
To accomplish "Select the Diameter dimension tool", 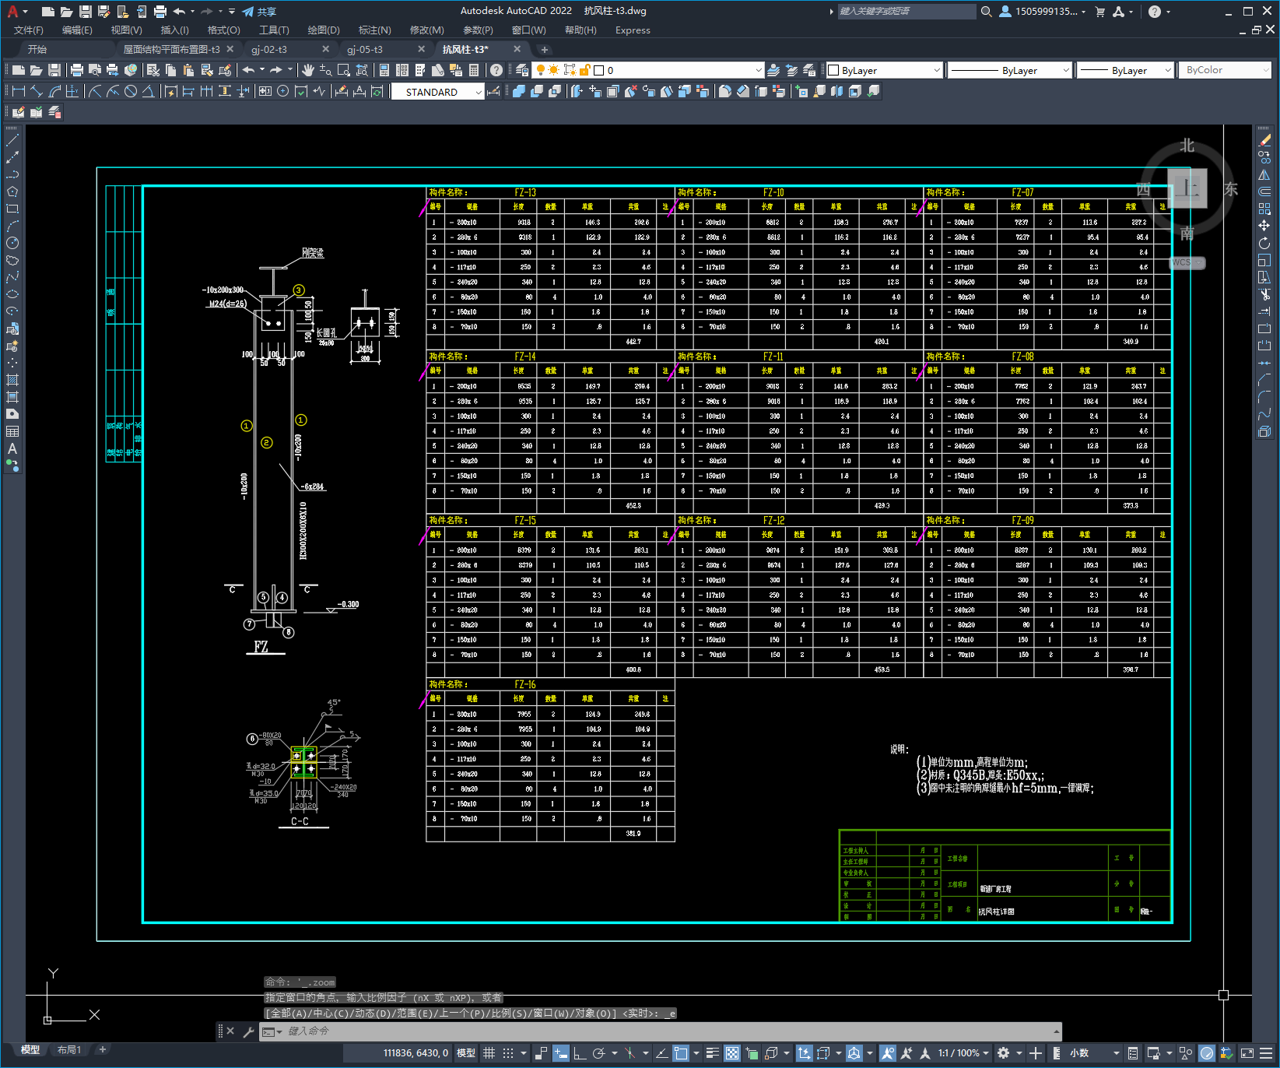I will 131,91.
